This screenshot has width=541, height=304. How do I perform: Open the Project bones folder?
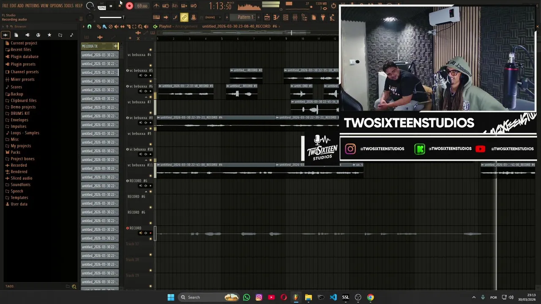pos(22,159)
